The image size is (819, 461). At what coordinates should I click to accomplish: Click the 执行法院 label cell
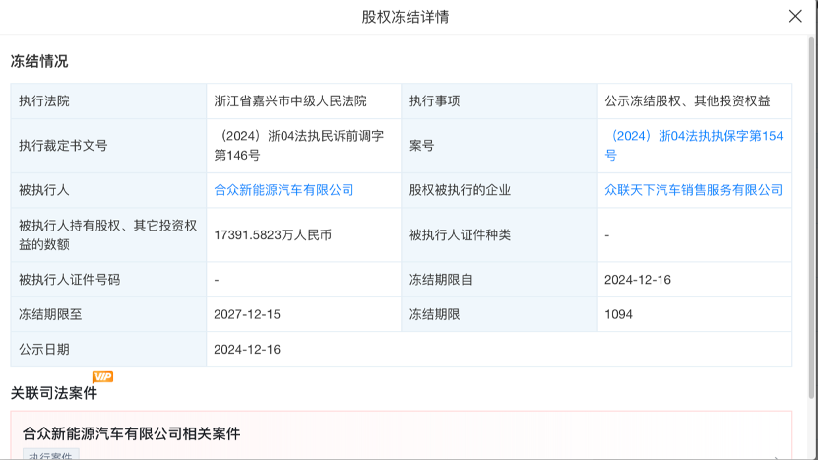click(108, 100)
